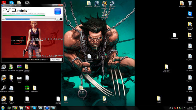
Task: Open the One Piece Pirate Warriors folder
Action: pyautogui.click(x=167, y=68)
